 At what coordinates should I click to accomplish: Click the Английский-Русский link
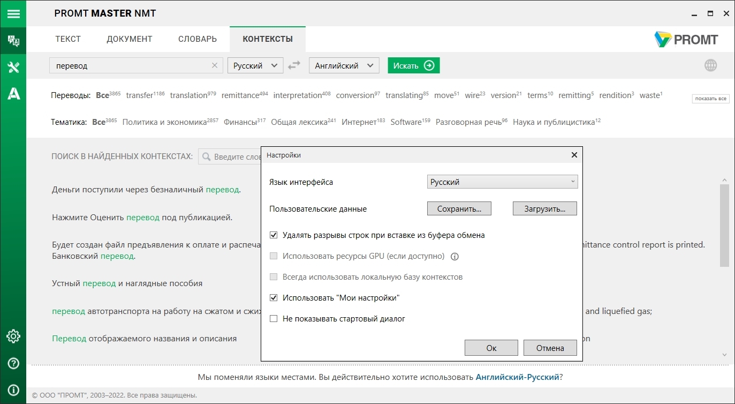coord(517,377)
